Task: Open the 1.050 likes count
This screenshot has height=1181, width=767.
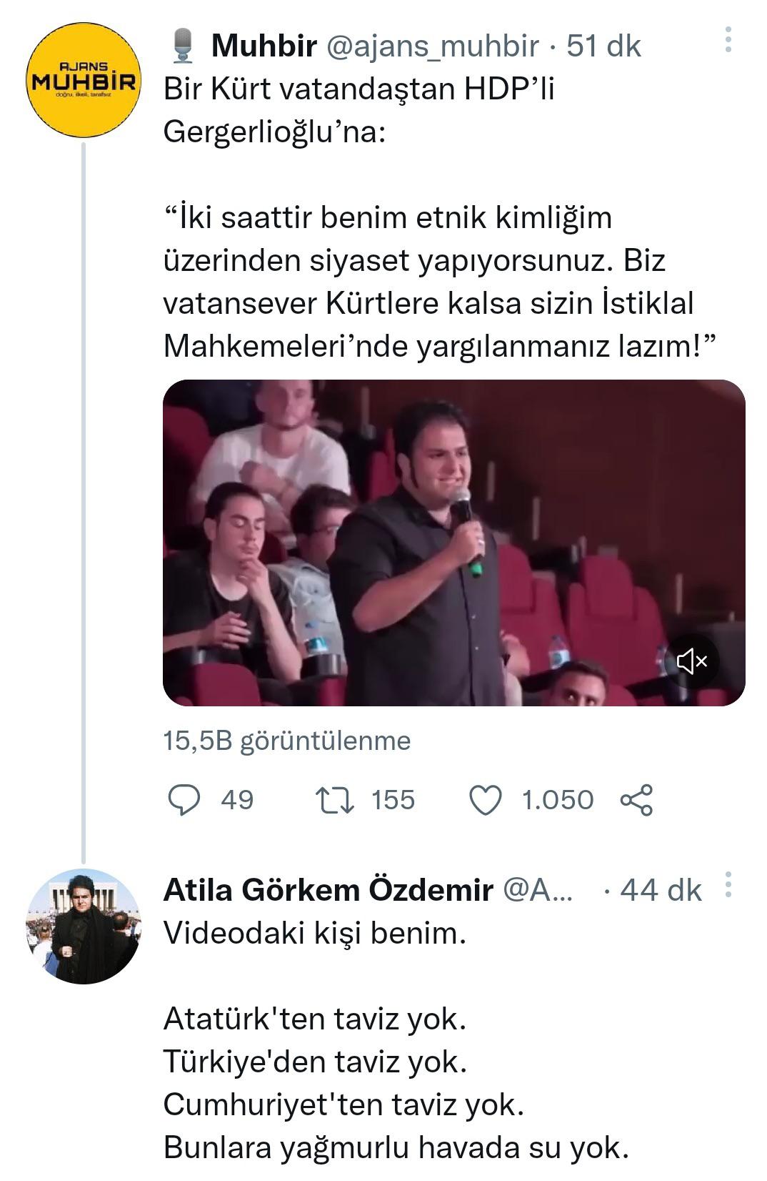Action: point(557,800)
